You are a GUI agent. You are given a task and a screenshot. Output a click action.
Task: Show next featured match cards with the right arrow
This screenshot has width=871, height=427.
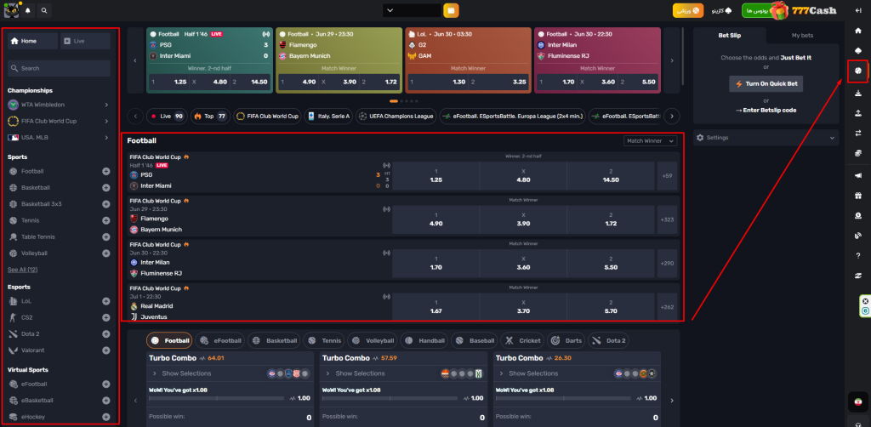[x=672, y=60]
